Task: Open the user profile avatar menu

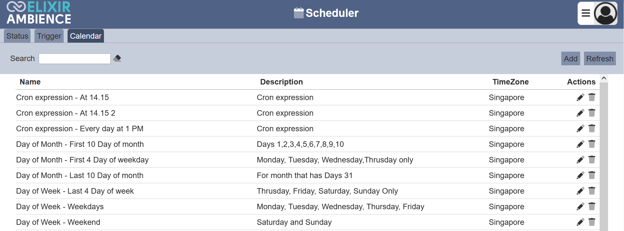Action: (x=605, y=13)
